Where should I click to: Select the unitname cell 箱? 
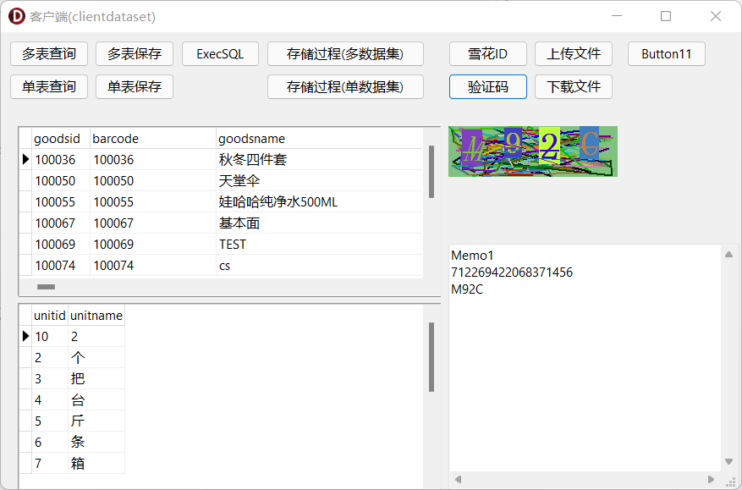pos(96,463)
